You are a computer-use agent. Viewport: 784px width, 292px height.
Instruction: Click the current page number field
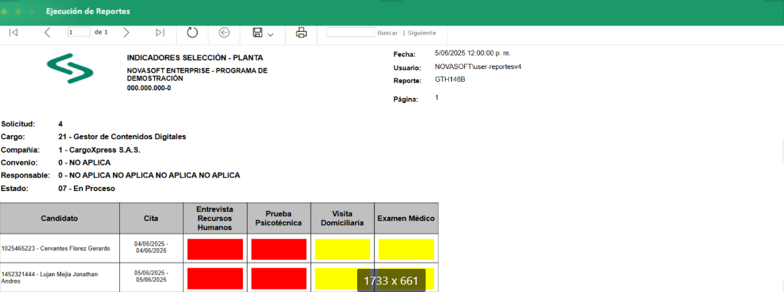click(79, 32)
